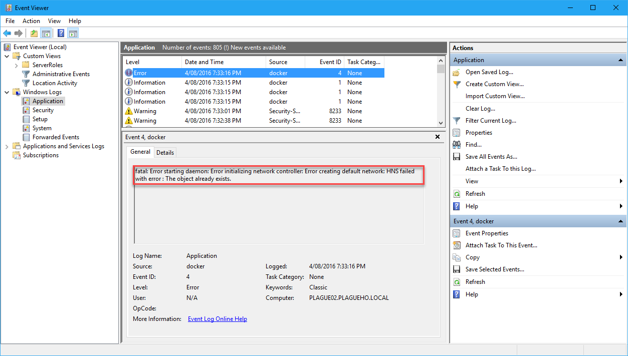Click Help icon under Event 4, docker actions
This screenshot has width=628, height=356.
coord(457,294)
